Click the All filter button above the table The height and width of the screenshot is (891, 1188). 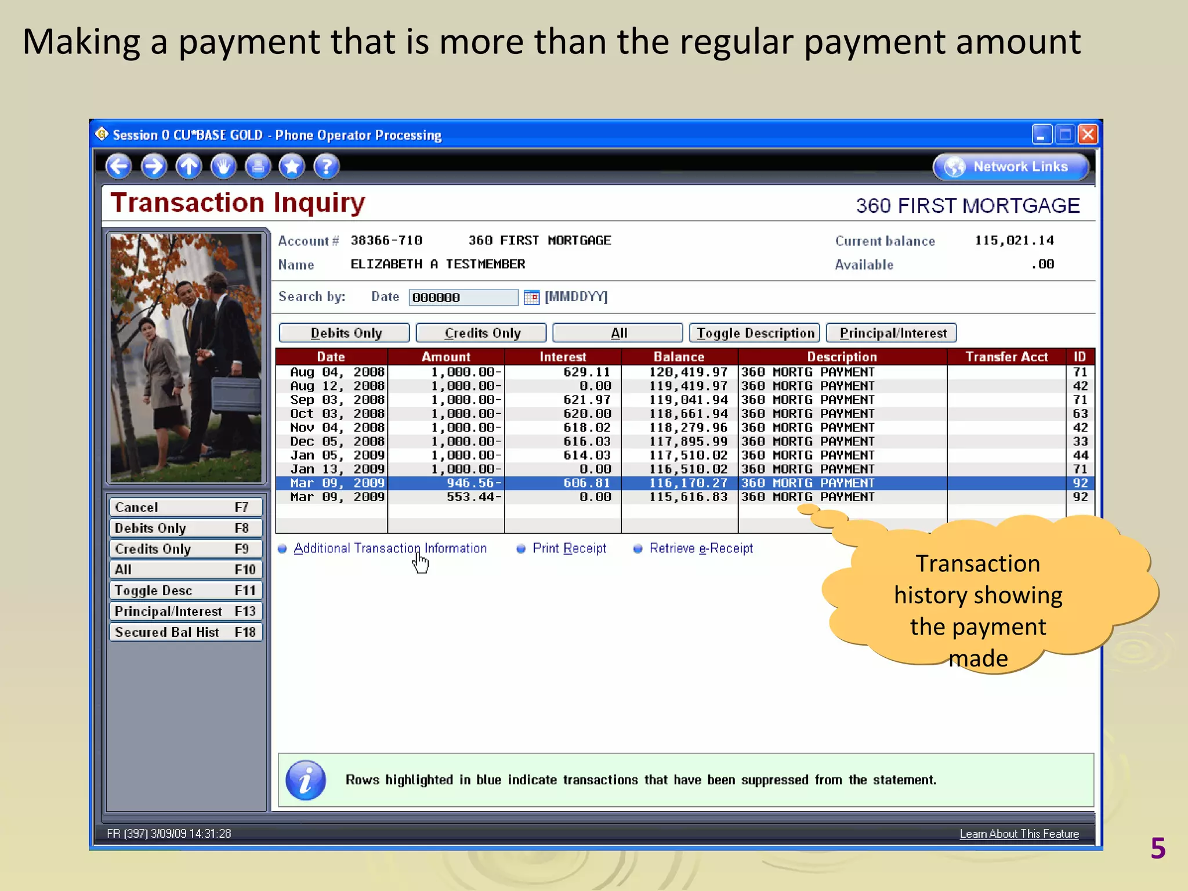(x=618, y=333)
